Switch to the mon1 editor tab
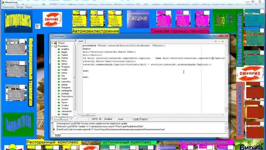 click(x=81, y=41)
